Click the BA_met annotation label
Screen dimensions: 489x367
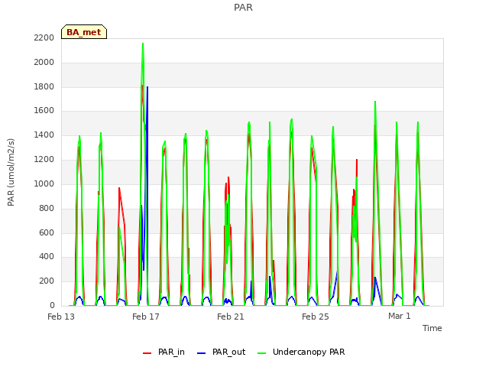(84, 32)
